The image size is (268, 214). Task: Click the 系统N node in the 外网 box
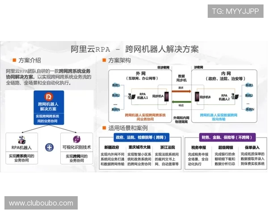tap(116, 109)
